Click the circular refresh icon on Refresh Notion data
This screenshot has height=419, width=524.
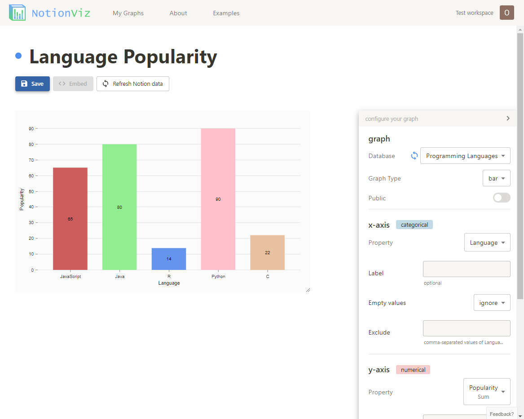pos(105,84)
